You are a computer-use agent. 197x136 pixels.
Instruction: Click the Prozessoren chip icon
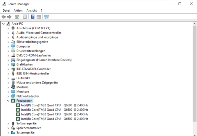click(13, 101)
